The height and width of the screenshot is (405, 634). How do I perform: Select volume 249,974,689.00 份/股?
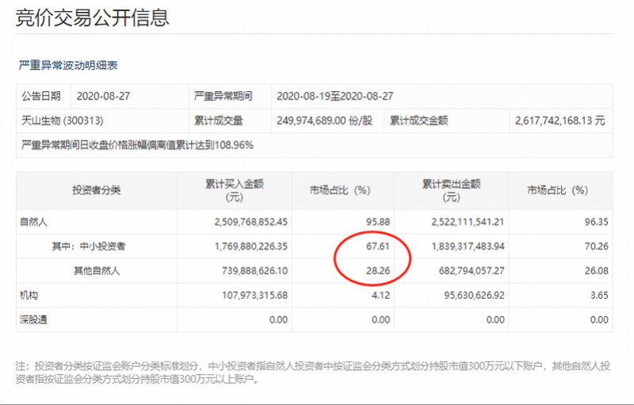click(x=324, y=120)
